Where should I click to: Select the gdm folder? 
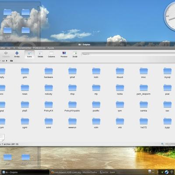click(x=25, y=73)
